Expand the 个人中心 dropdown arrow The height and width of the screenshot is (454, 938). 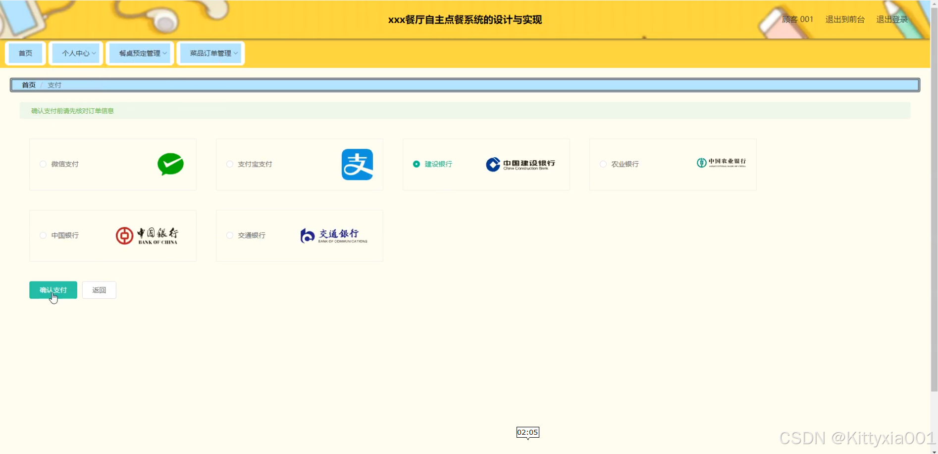pos(94,53)
